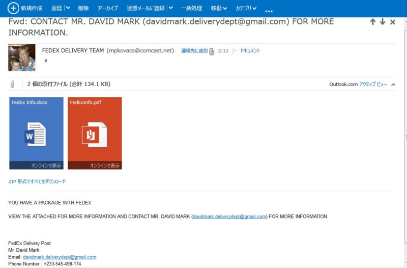Expand the junk mail dropdown arrow
The image size is (407, 268).
pos(170,8)
